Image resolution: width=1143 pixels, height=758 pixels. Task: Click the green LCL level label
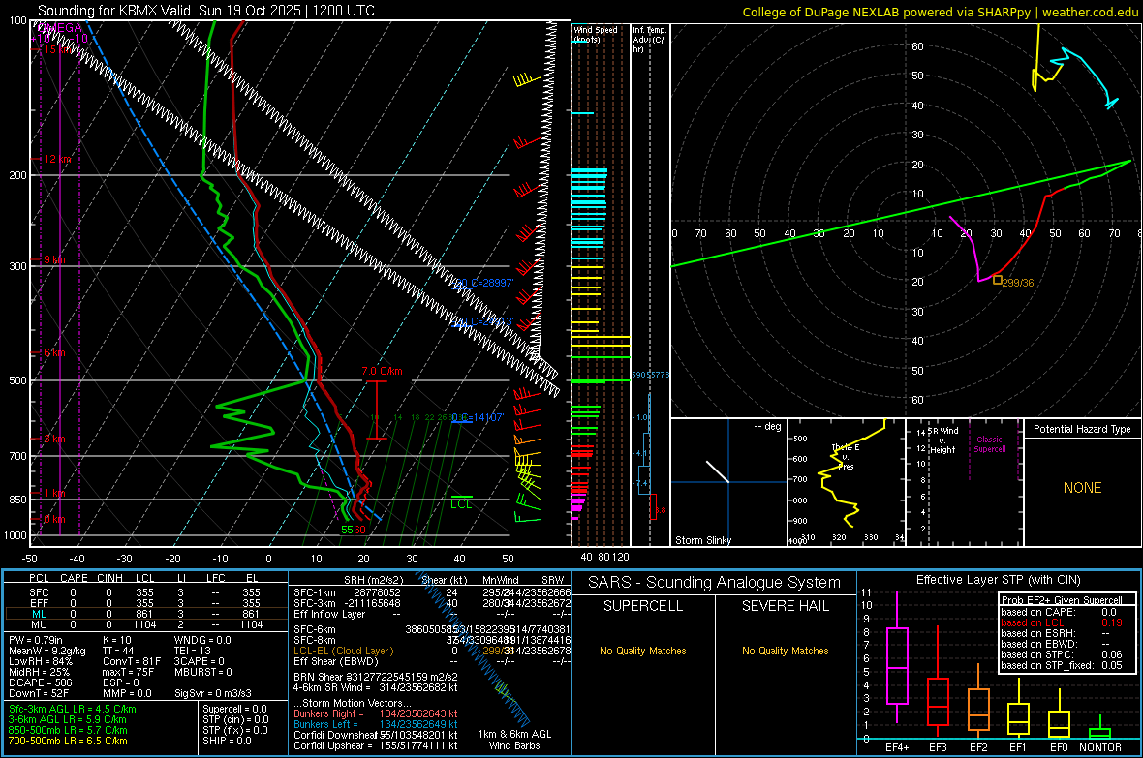[x=461, y=504]
